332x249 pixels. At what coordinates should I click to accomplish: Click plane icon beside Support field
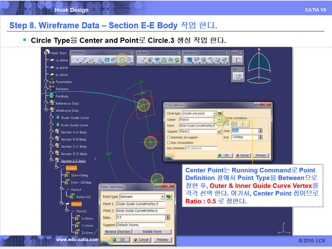click(x=219, y=132)
